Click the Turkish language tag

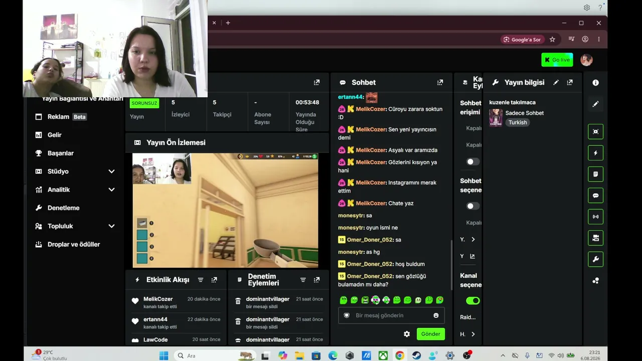(518, 122)
